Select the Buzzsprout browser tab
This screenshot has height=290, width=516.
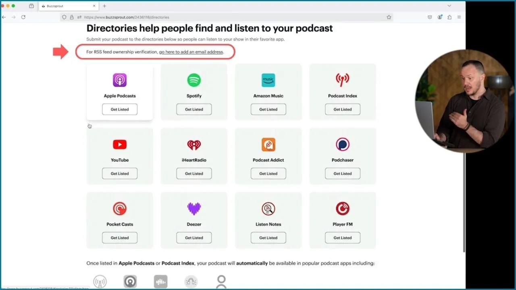(69, 6)
